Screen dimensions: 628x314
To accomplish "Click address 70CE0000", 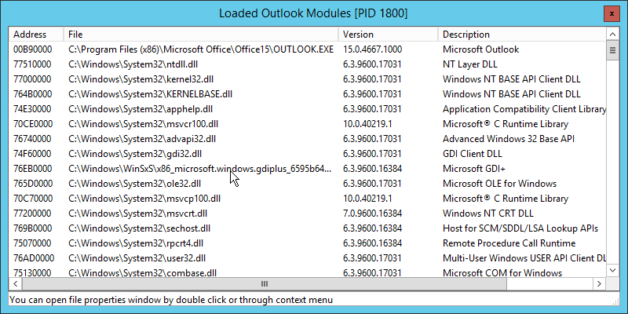I will pos(33,124).
